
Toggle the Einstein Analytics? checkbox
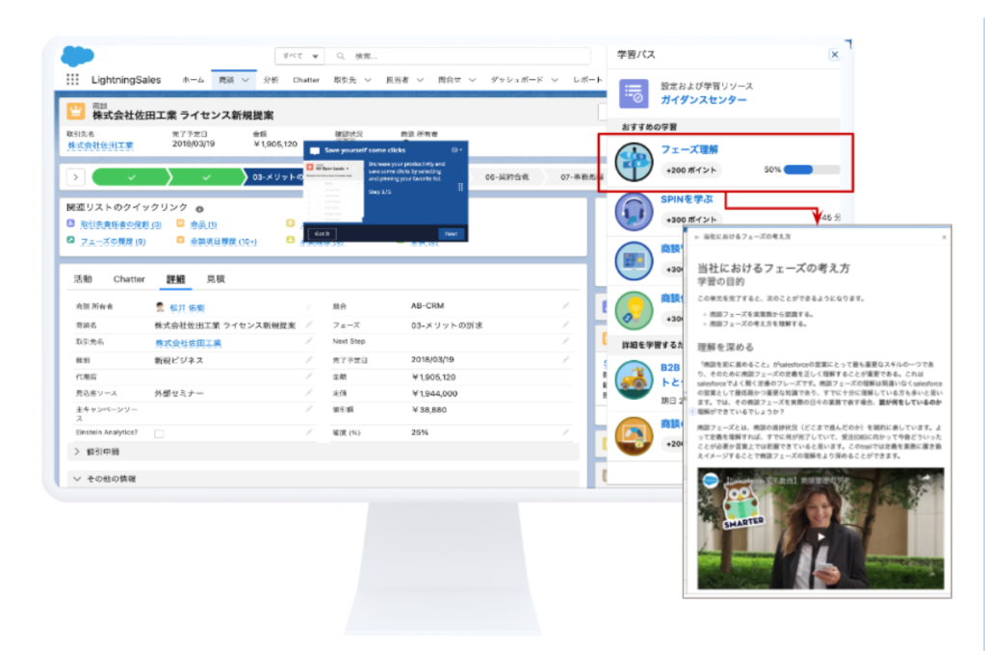pyautogui.click(x=159, y=433)
